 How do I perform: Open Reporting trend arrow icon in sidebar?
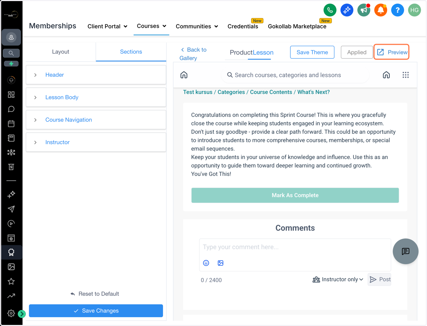(11, 296)
